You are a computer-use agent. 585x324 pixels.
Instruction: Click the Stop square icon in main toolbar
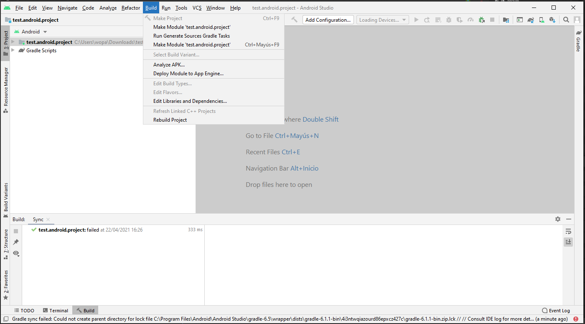point(492,20)
